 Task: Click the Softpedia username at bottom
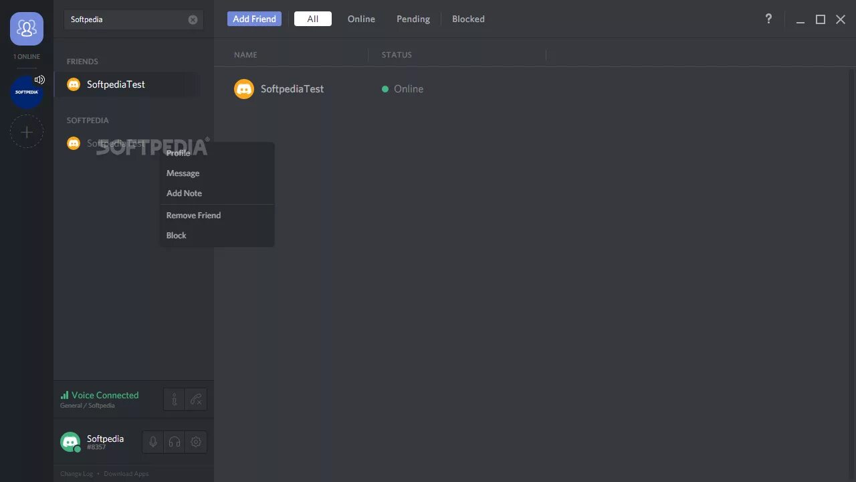pos(105,438)
